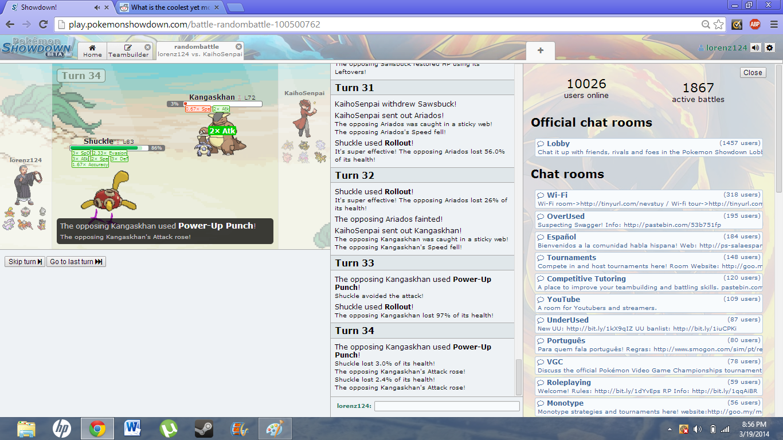Switch to the Reddit browser tab

(170, 7)
